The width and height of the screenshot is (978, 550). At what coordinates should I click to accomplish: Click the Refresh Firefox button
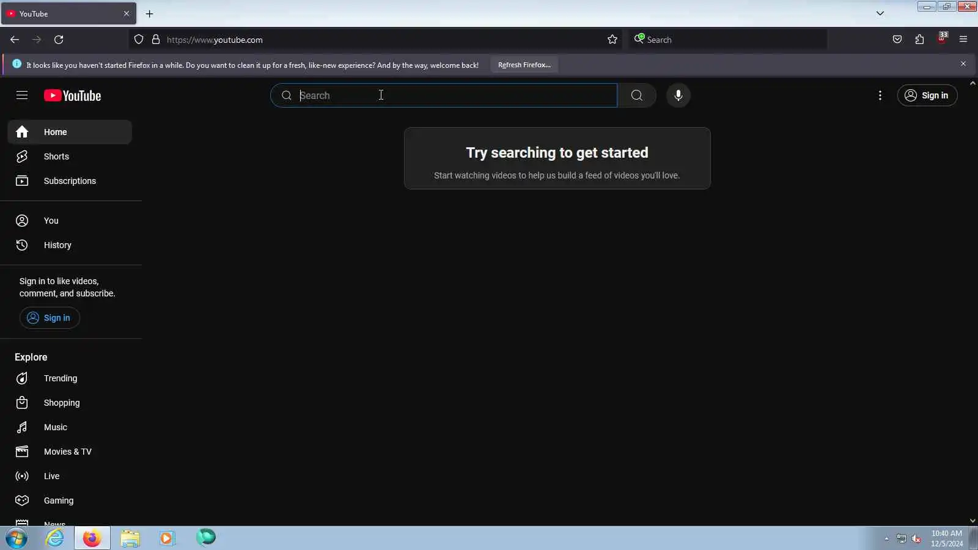(x=524, y=65)
